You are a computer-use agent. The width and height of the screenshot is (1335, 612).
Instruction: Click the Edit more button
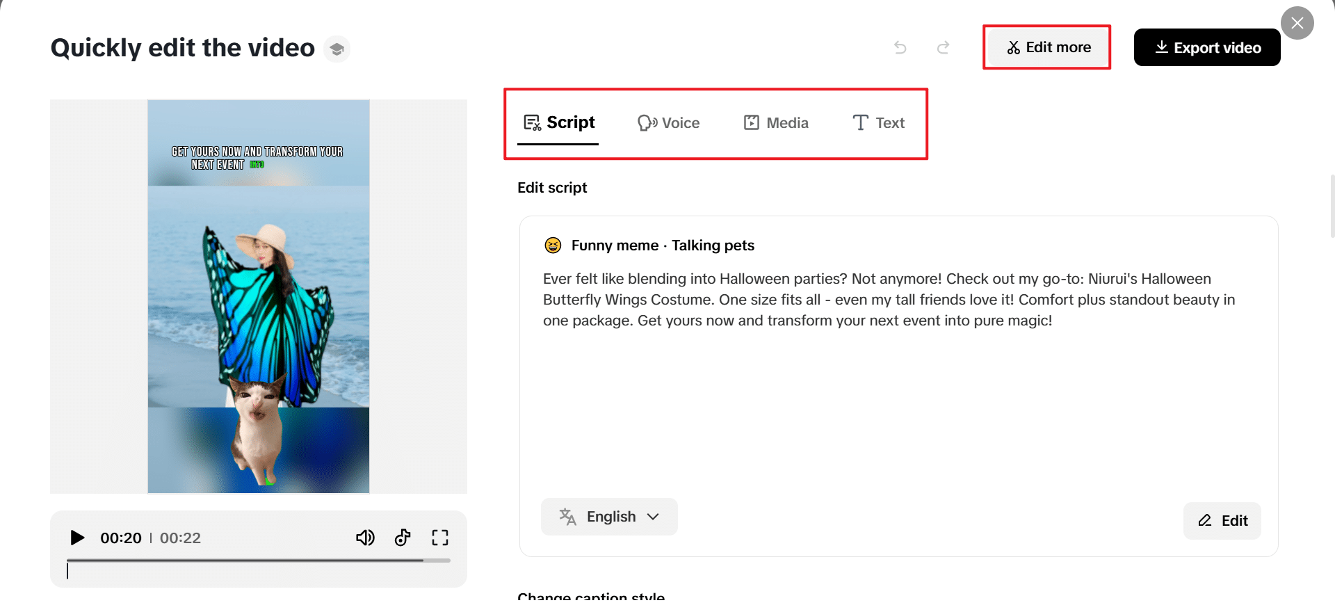coord(1047,47)
